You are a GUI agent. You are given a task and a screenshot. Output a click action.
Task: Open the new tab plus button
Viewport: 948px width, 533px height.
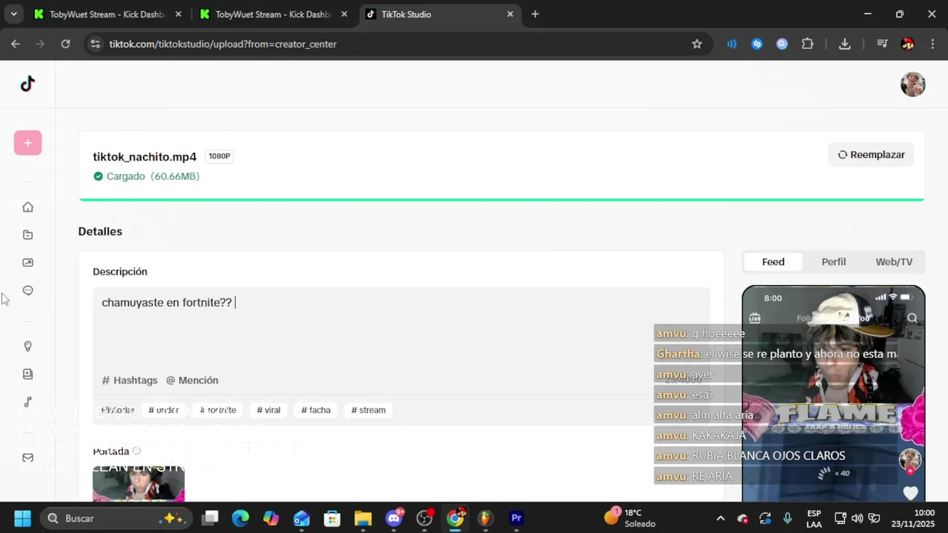535,14
